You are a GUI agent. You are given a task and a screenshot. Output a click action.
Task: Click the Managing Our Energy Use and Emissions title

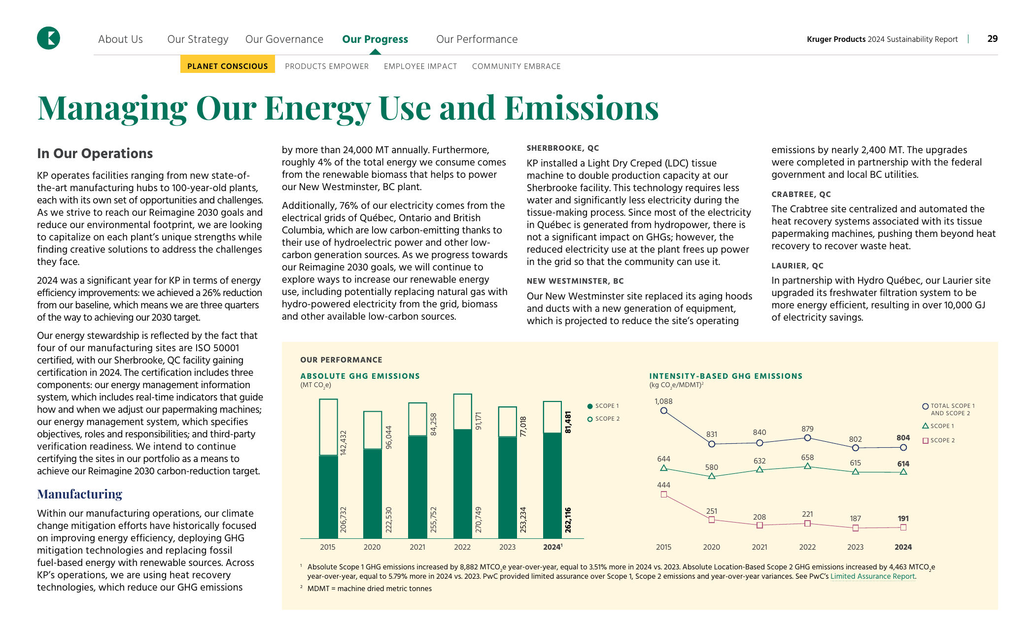click(x=348, y=108)
